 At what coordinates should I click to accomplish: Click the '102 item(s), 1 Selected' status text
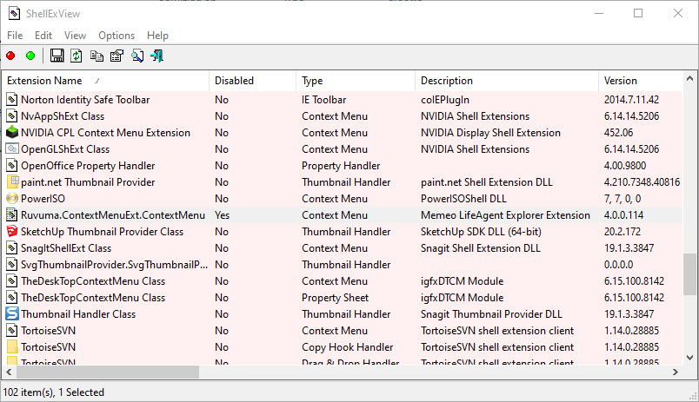pos(54,392)
